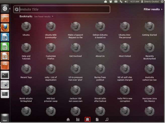Open Mid-East prisoner swap bookmark
The width and height of the screenshot is (165, 123).
pyautogui.click(x=51, y=94)
